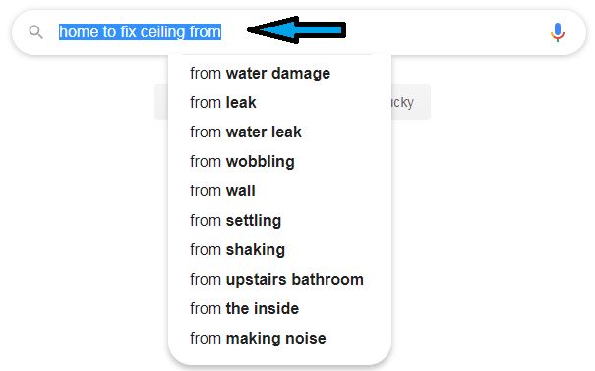Click the empty search bar area before the microphone
Viewport: 595px width, 371px height.
click(447, 32)
